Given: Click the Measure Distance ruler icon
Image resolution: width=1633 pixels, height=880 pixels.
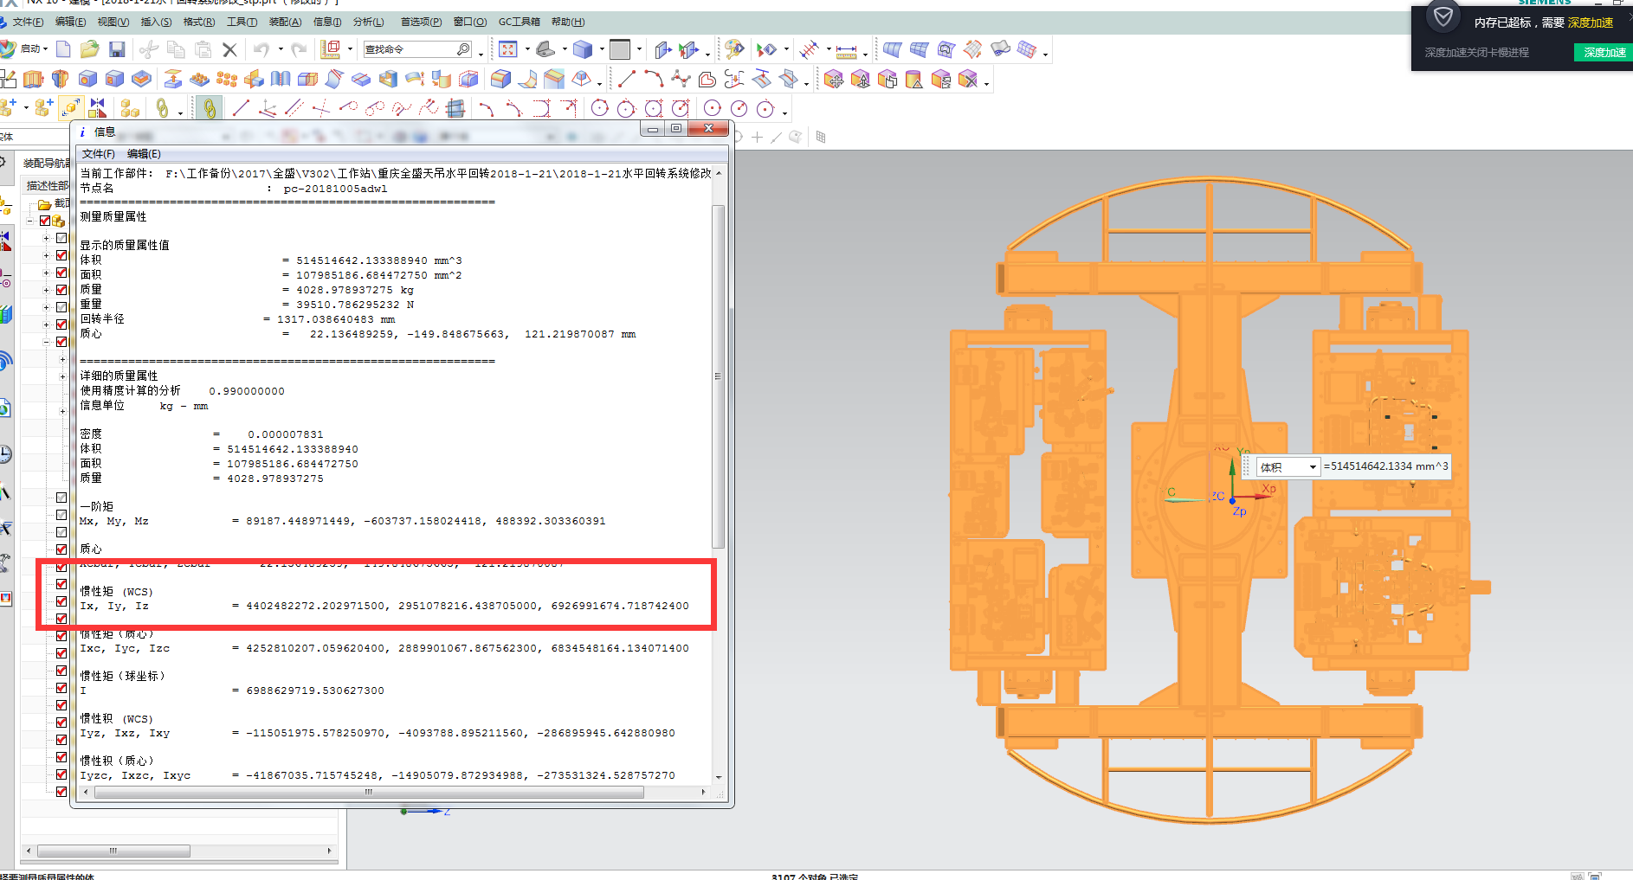Looking at the screenshot, I should pyautogui.click(x=846, y=49).
